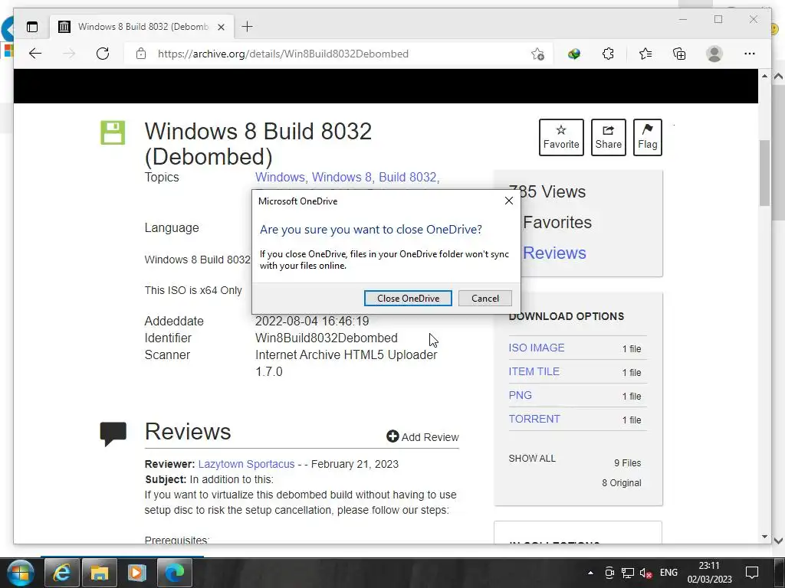Open the Windows Start orb

click(20, 573)
